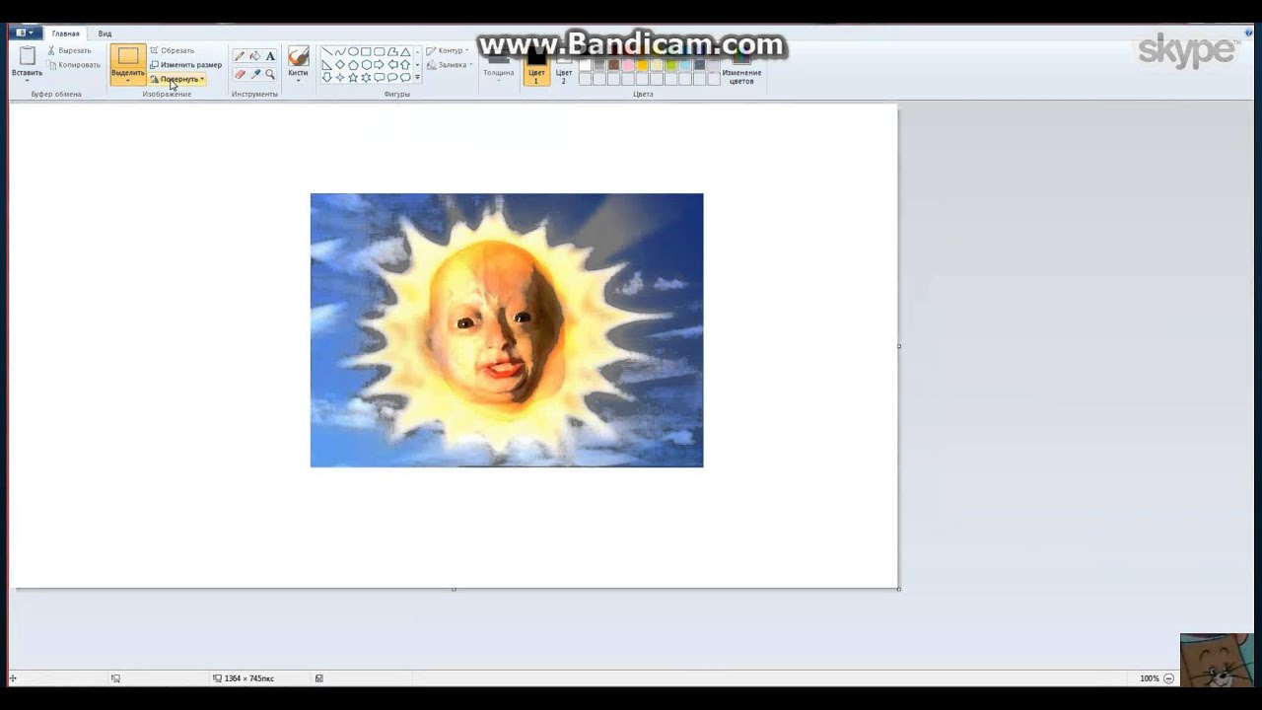The height and width of the screenshot is (710, 1262).
Task: Select the Magnifier tool
Action: tap(270, 74)
